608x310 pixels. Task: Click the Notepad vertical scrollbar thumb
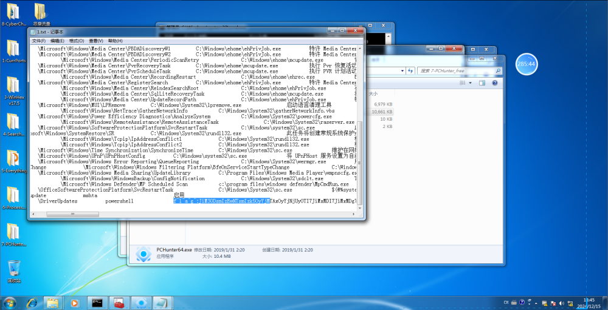pyautogui.click(x=360, y=163)
